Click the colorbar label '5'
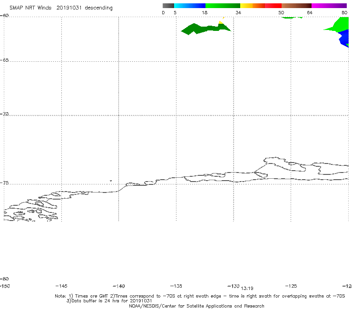 point(175,12)
